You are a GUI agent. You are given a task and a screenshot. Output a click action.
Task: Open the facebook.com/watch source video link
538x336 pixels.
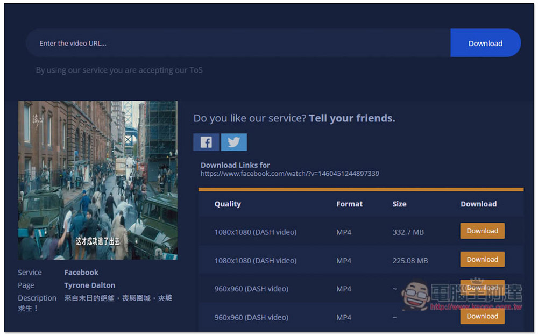click(289, 174)
